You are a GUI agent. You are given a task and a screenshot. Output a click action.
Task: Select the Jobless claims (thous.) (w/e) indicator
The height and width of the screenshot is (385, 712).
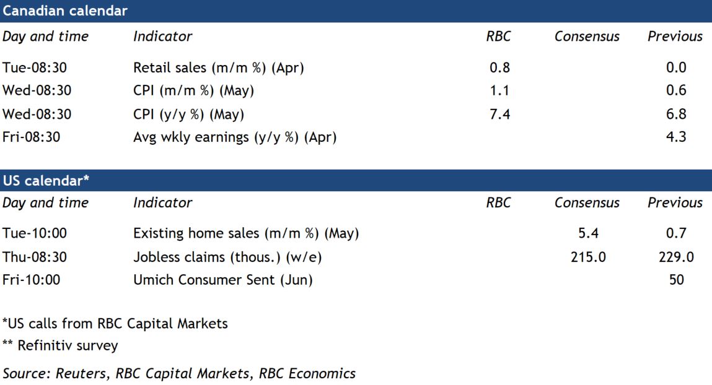(227, 257)
